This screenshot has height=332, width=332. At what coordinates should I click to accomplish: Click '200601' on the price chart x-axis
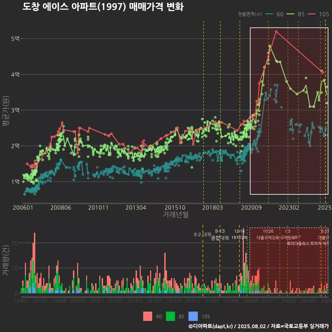(x=23, y=207)
